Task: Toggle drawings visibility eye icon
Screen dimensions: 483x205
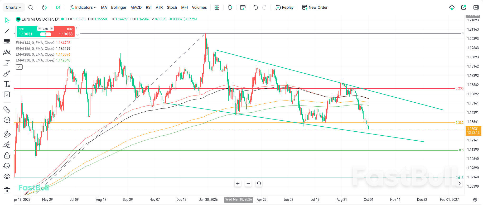Action: [7, 176]
